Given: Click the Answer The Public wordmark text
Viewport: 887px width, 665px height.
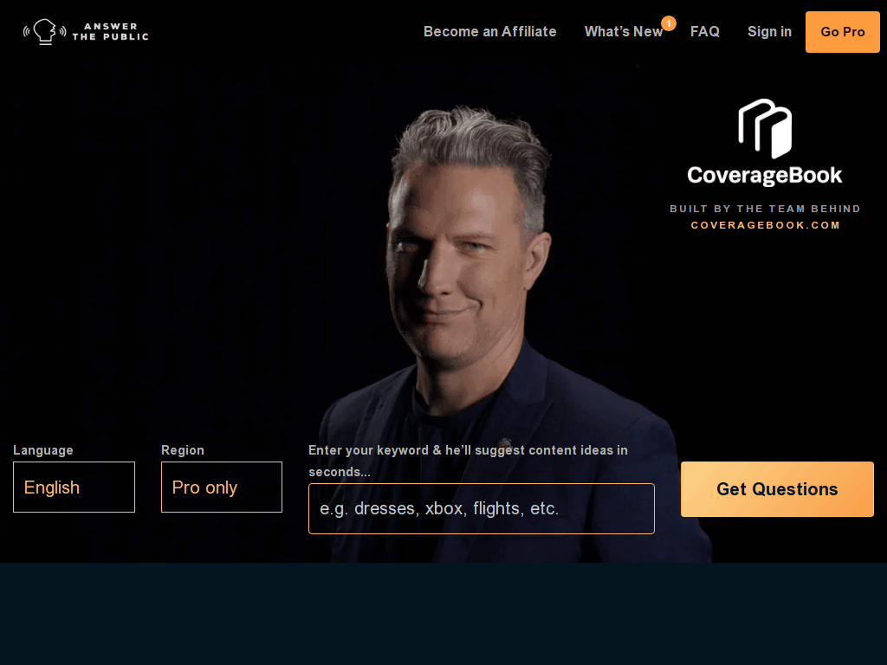Looking at the screenshot, I should click(110, 32).
